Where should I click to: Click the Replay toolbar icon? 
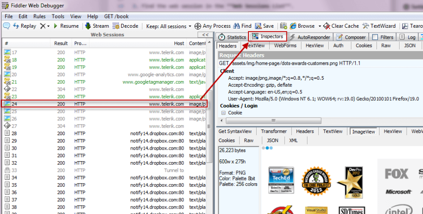(x=7, y=26)
